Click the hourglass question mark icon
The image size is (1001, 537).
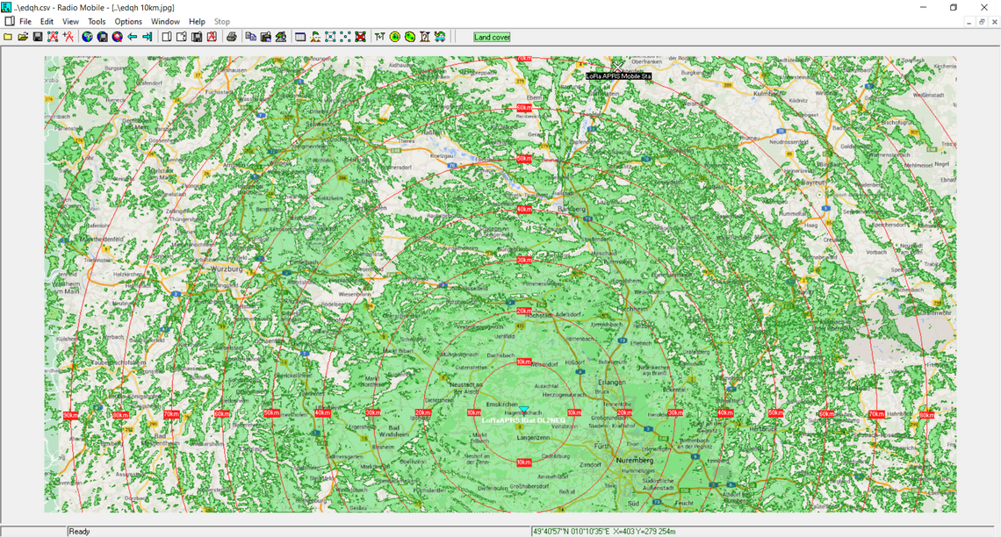point(425,37)
